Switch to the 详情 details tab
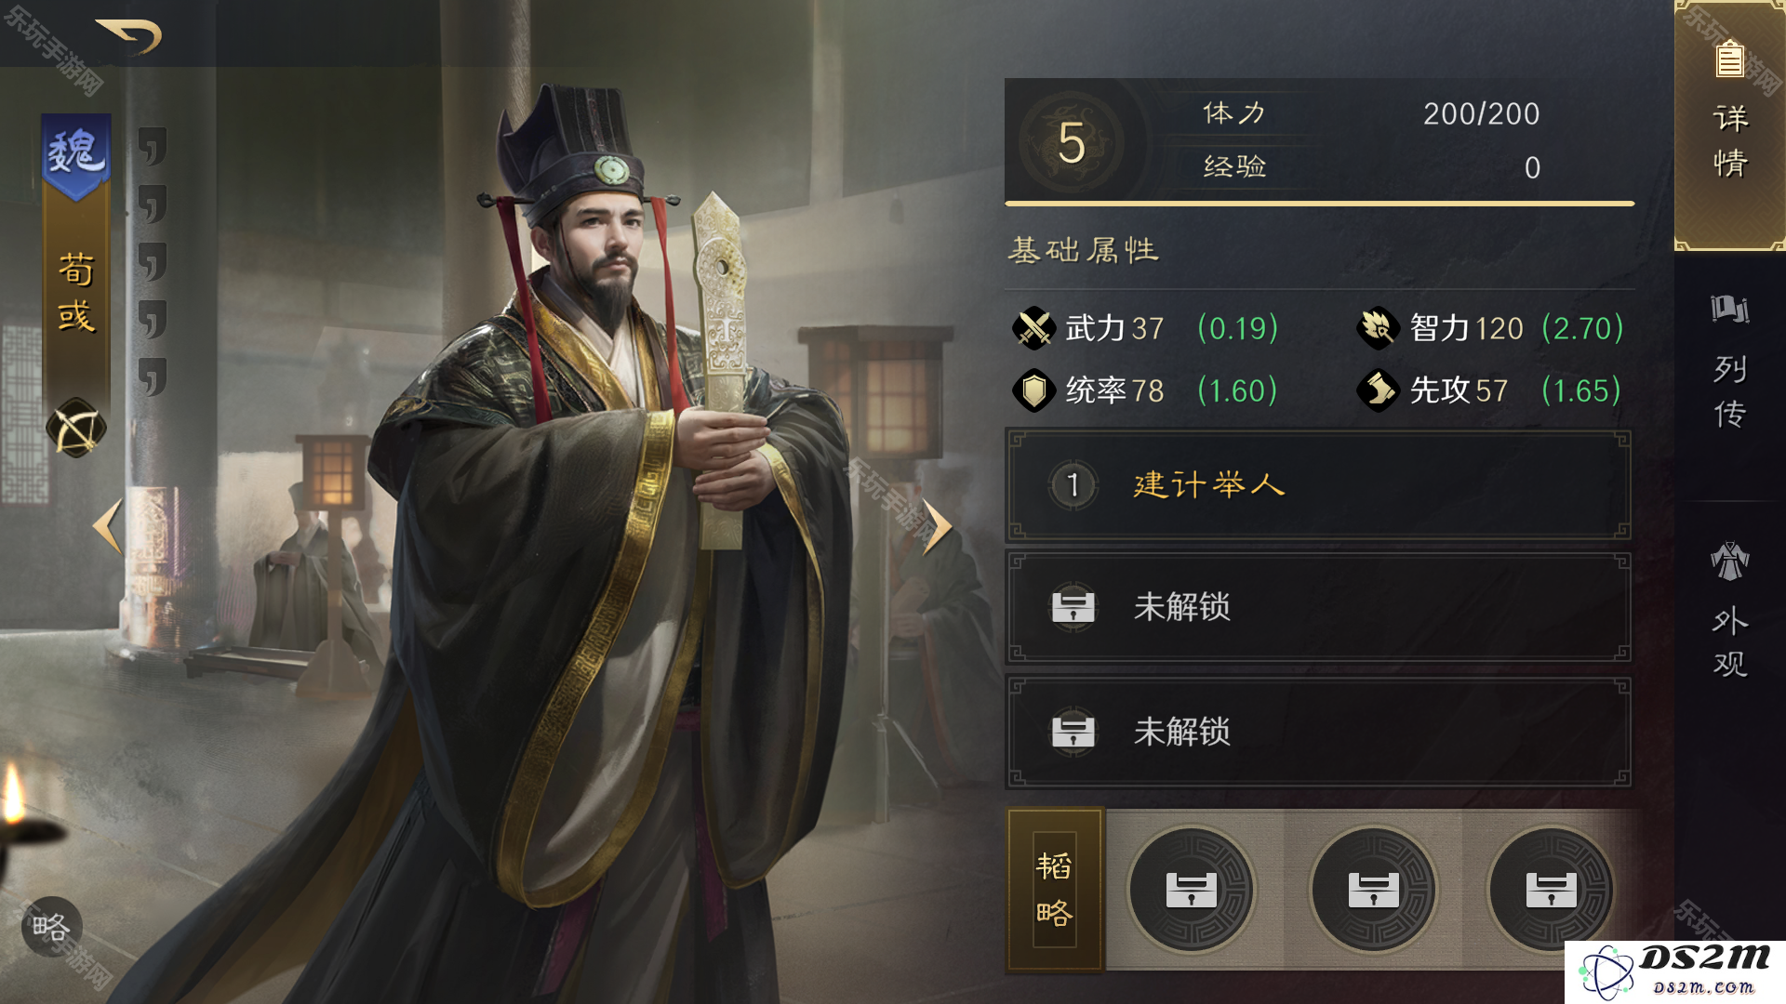The height and width of the screenshot is (1004, 1786). point(1730,125)
